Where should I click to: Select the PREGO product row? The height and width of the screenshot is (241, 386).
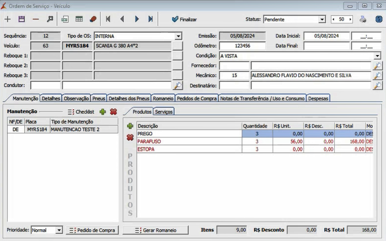(255, 133)
